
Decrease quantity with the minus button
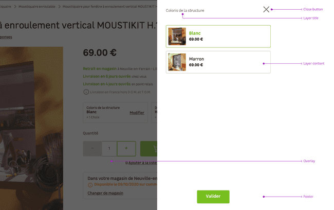(x=92, y=149)
